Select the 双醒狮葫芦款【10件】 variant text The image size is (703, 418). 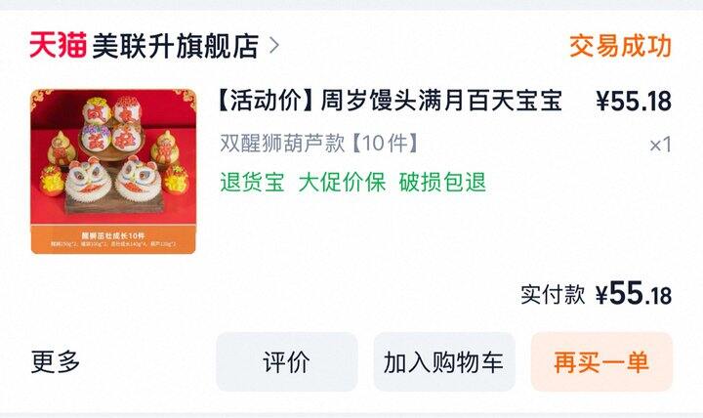(319, 144)
